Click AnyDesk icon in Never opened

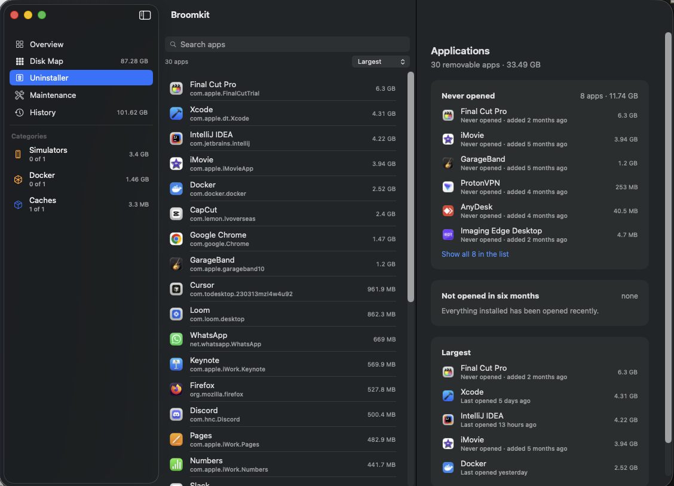point(448,211)
